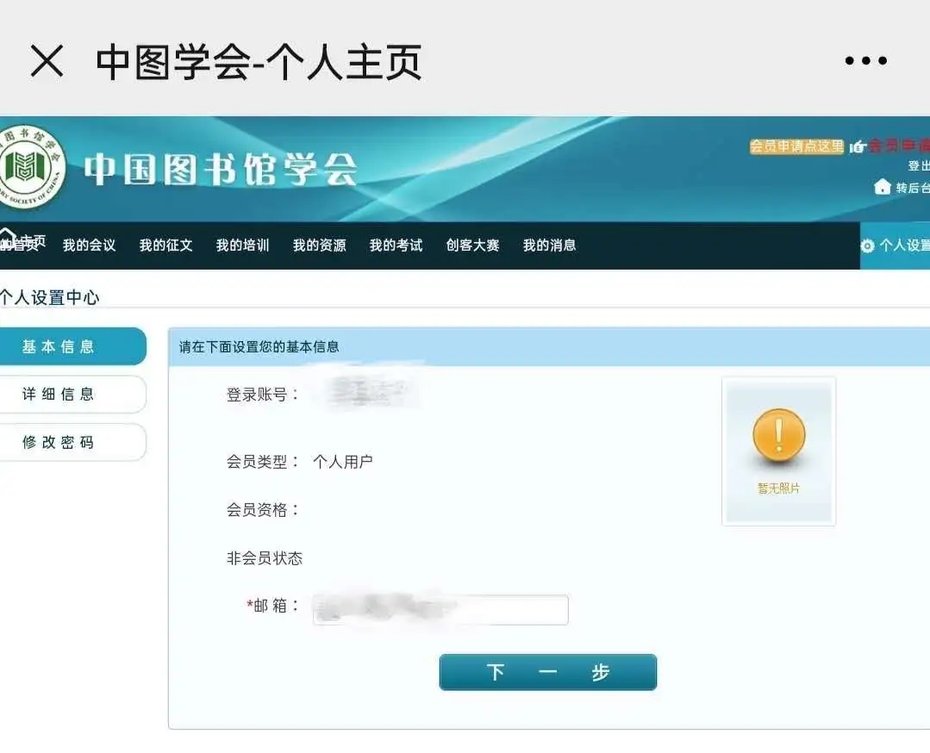Click the house icon beside 转后台

(882, 187)
